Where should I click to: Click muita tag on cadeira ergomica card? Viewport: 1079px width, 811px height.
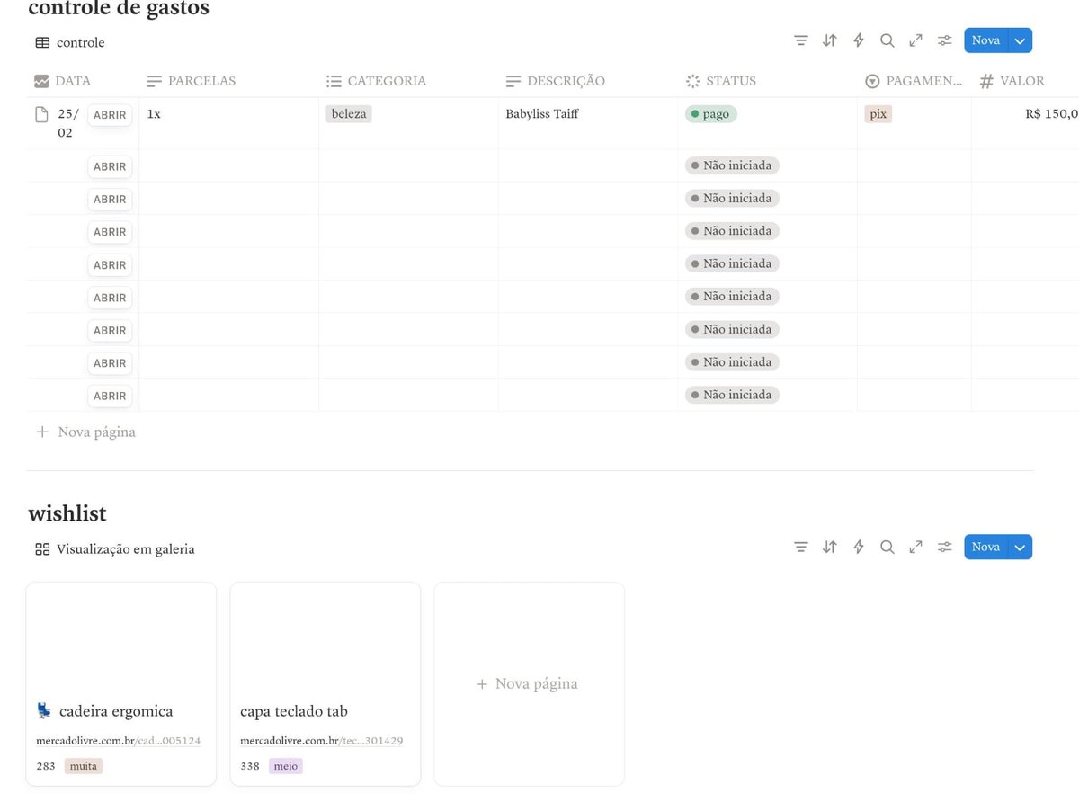(84, 766)
